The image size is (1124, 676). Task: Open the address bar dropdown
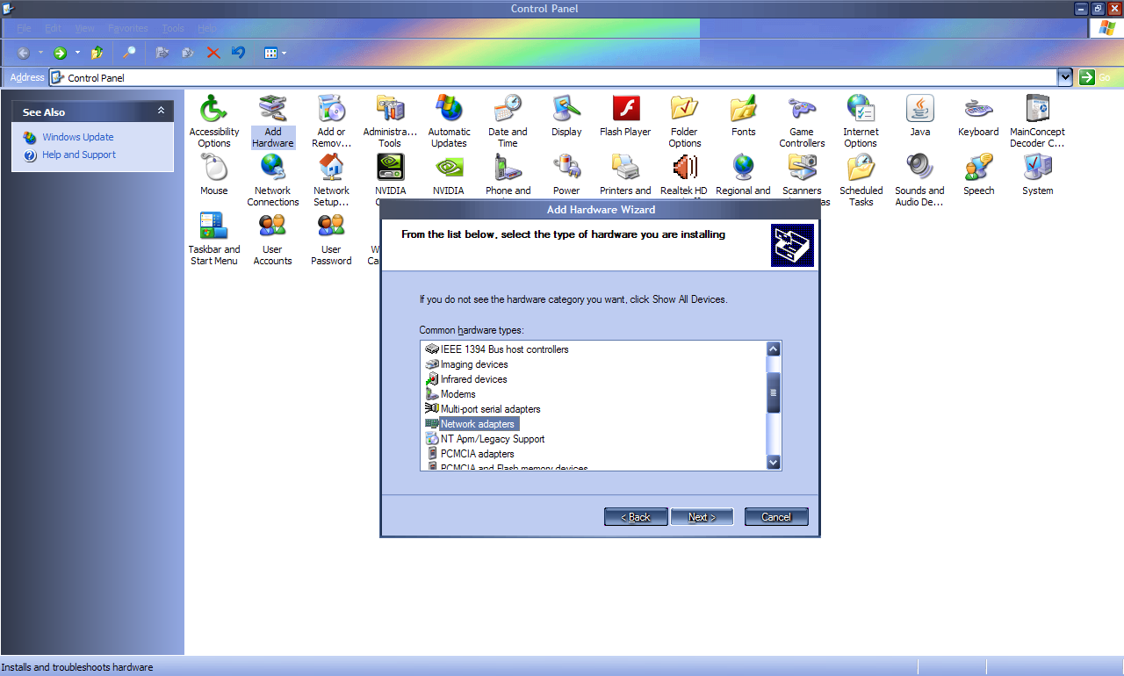coord(1064,76)
